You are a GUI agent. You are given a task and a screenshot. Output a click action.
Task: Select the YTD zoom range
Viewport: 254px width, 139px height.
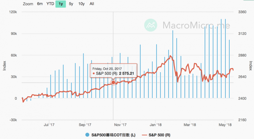point(50,4)
